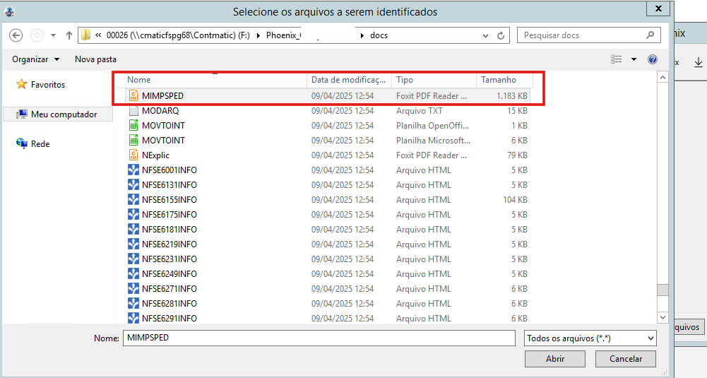Select the NFSE6175INFO HTML file icon

133,215
